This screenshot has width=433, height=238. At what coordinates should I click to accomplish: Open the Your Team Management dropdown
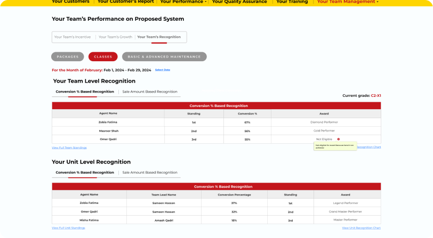click(348, 2)
